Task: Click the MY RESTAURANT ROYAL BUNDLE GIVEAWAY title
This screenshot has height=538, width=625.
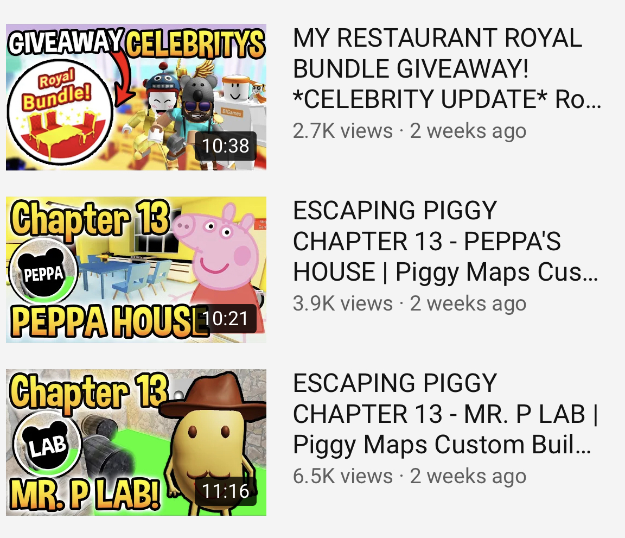Action: [447, 68]
